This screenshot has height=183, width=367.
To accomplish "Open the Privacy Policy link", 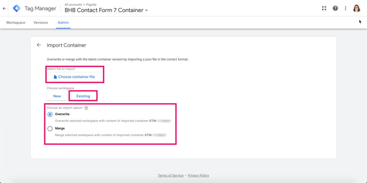I will point(199,175).
